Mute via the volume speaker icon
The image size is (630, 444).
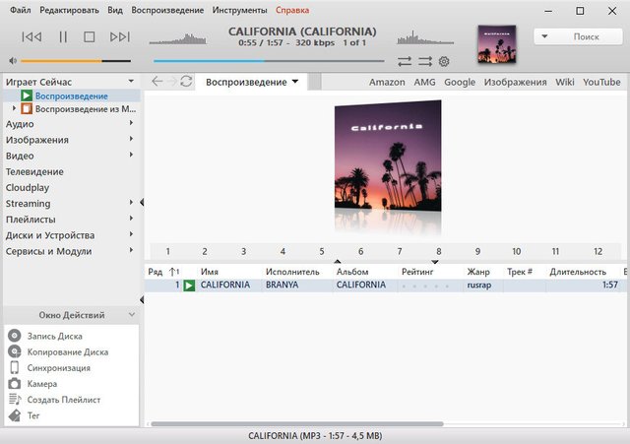[12, 60]
